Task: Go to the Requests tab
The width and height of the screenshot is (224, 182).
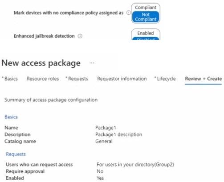Action: pos(77,79)
